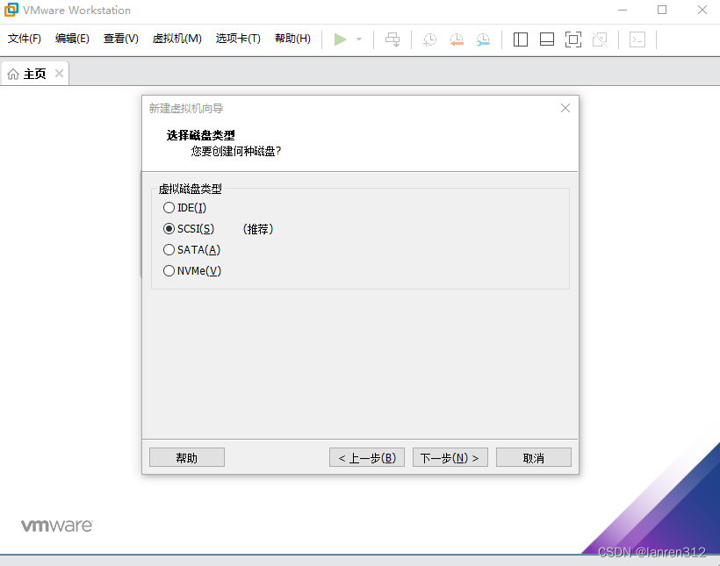This screenshot has height=566, width=720.
Task: Click the 下一步(N) next button
Action: point(450,458)
